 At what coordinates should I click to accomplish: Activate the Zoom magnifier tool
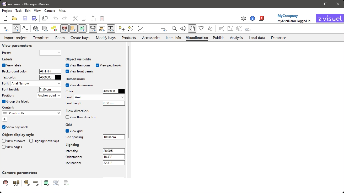pos(174,29)
